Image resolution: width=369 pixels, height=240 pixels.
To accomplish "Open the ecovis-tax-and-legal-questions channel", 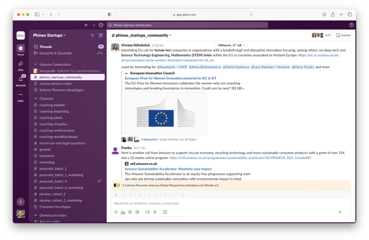I will pos(68,143).
